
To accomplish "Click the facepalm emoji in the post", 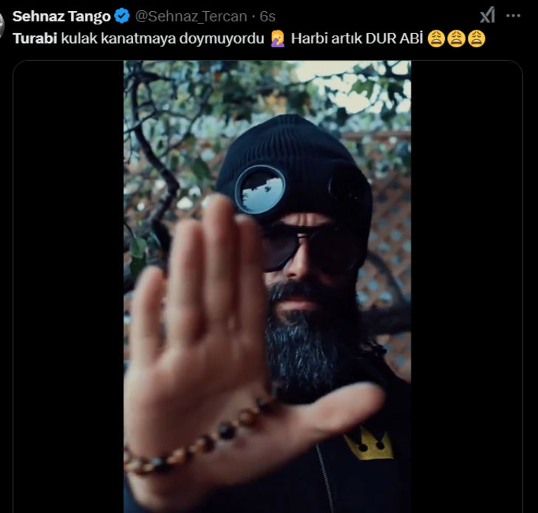I will point(277,39).
